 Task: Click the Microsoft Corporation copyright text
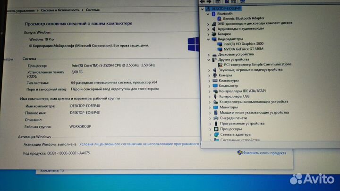[89, 46]
